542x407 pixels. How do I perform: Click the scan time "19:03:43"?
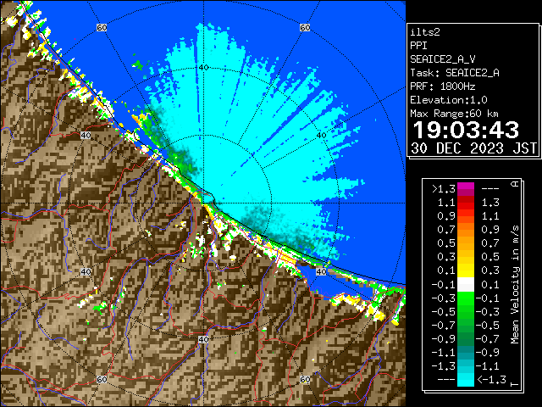466,130
